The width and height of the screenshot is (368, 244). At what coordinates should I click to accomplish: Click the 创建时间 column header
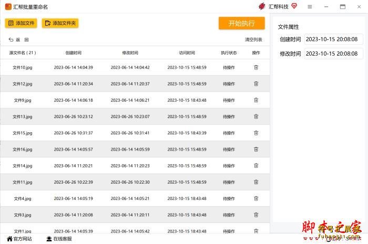[74, 53]
